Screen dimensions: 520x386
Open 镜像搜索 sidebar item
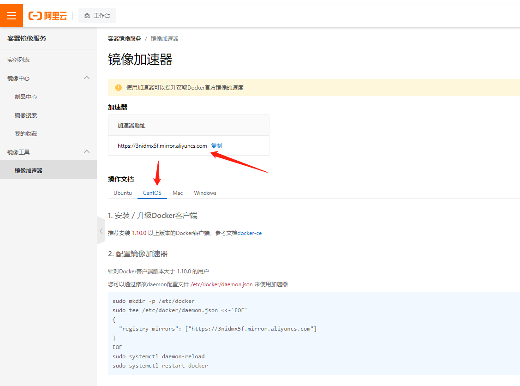pos(26,115)
